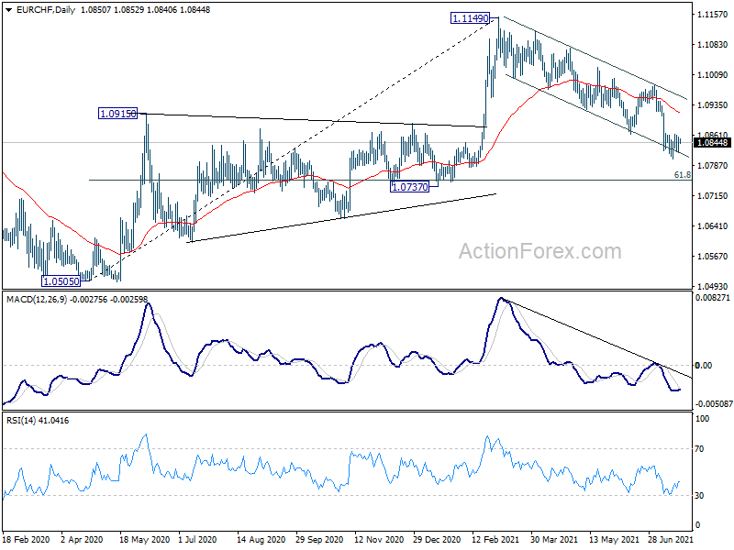Click the 2 Apr 2020 date label
Image resolution: width=734 pixels, height=550 pixels.
point(83,539)
